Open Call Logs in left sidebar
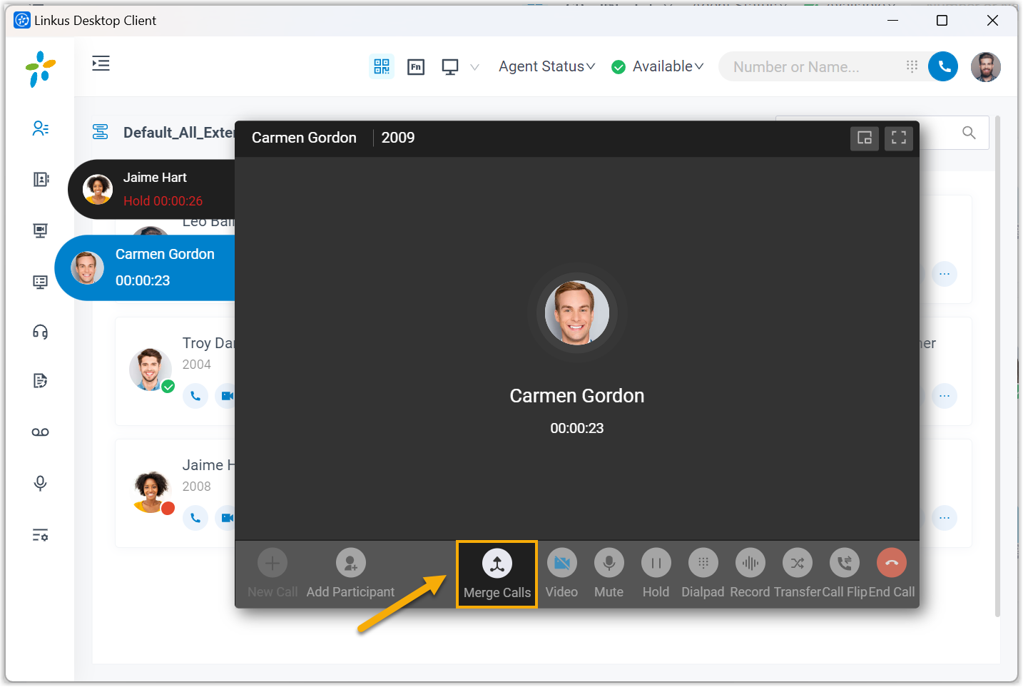Viewport: 1023px width, 687px height. pyautogui.click(x=41, y=381)
